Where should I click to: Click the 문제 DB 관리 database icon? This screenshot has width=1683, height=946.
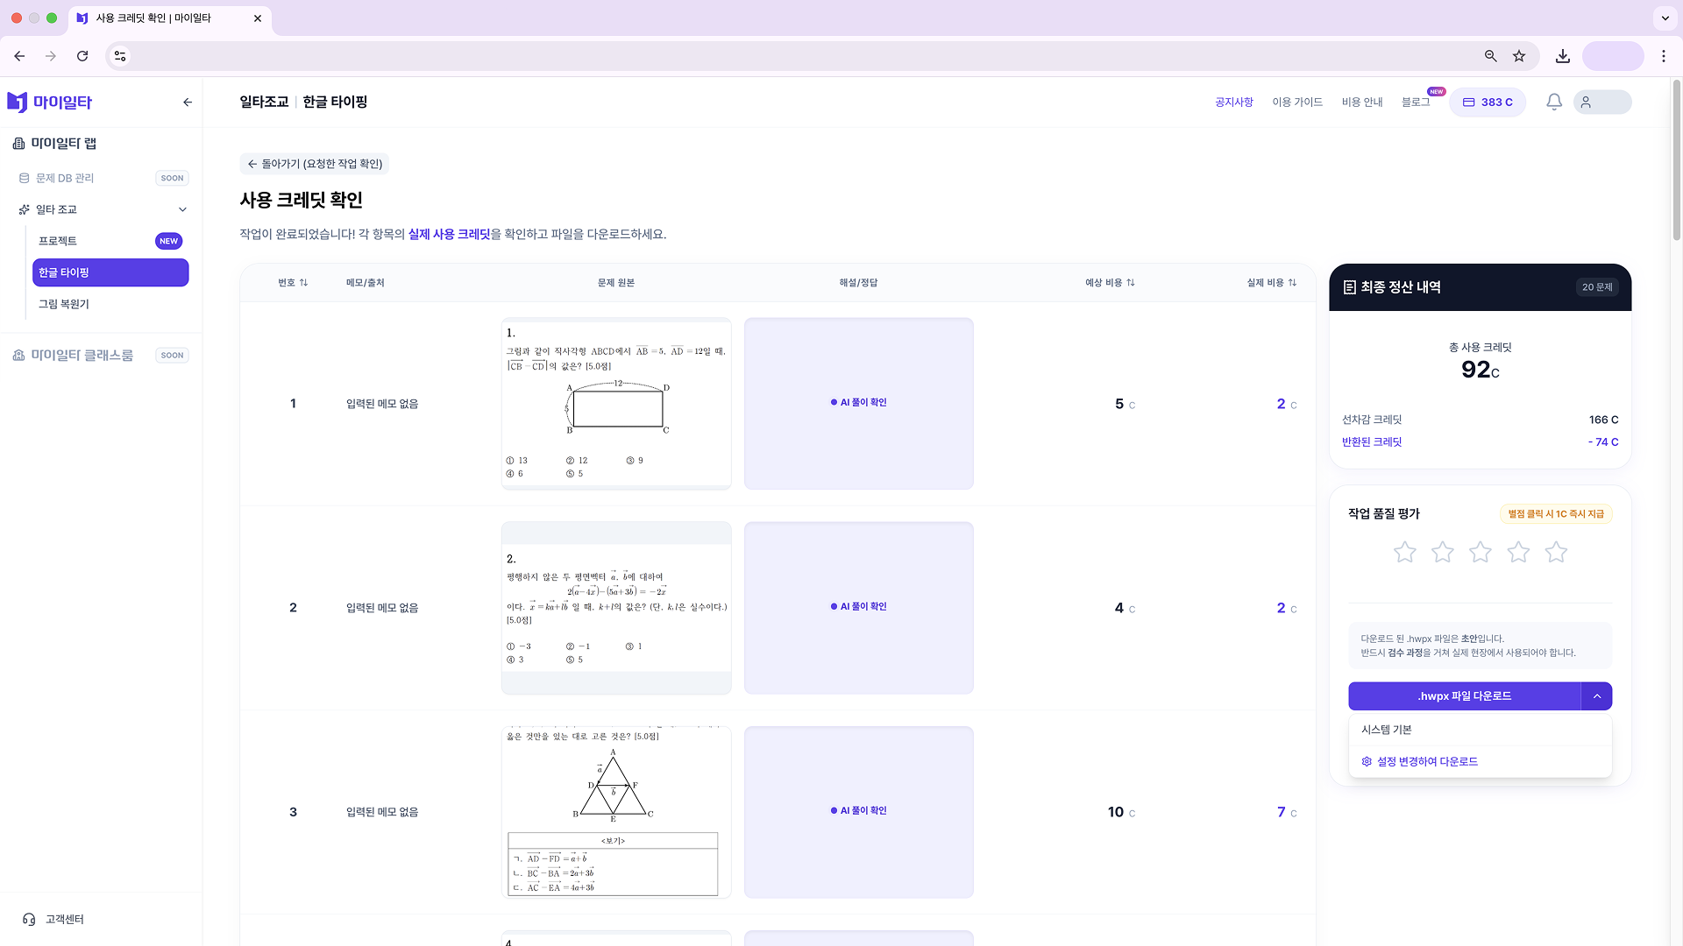click(24, 178)
